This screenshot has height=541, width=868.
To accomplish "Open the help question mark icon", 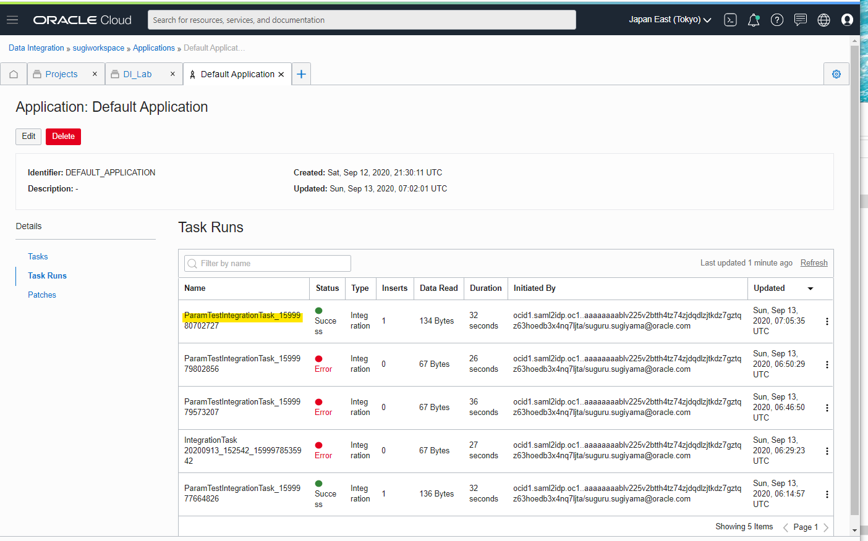I will pos(777,20).
